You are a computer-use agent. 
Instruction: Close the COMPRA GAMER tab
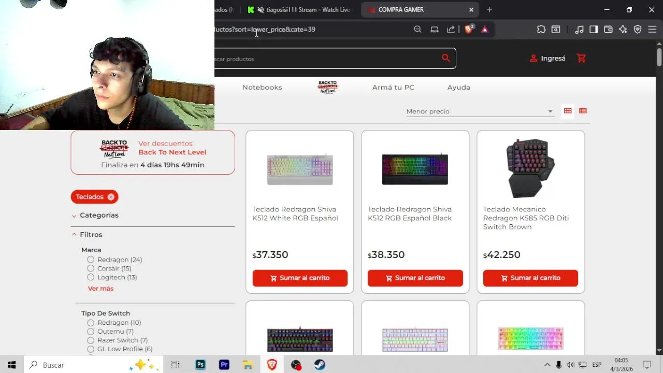471,9
